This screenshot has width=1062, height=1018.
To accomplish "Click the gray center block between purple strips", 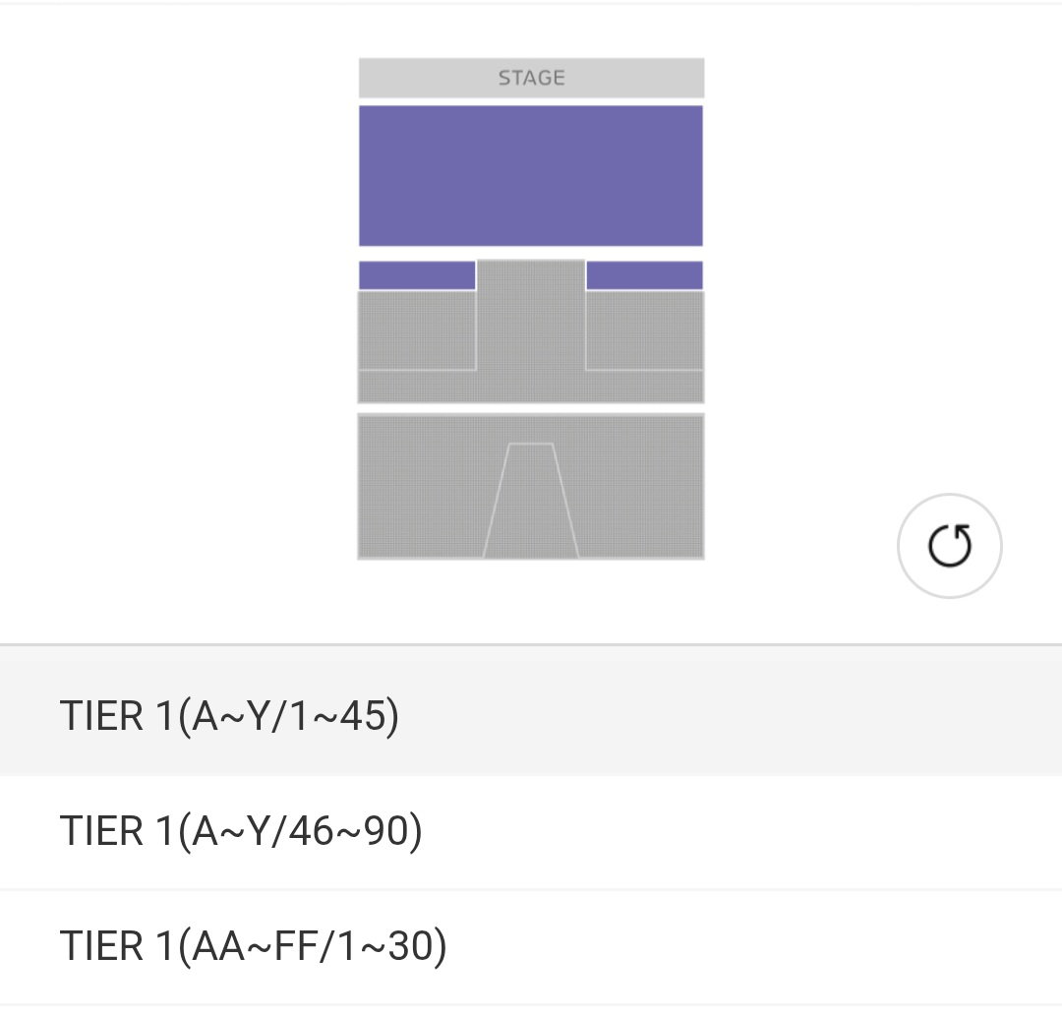I will (530, 315).
